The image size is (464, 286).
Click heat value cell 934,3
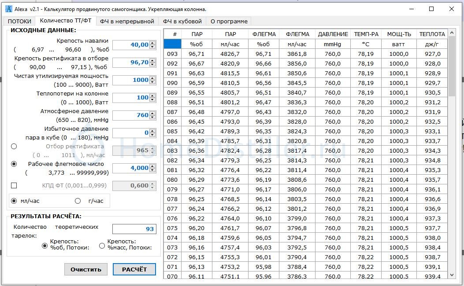coord(432,150)
